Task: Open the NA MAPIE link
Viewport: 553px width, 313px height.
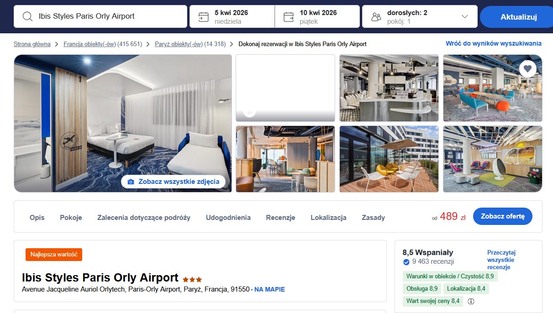Action: (x=269, y=289)
